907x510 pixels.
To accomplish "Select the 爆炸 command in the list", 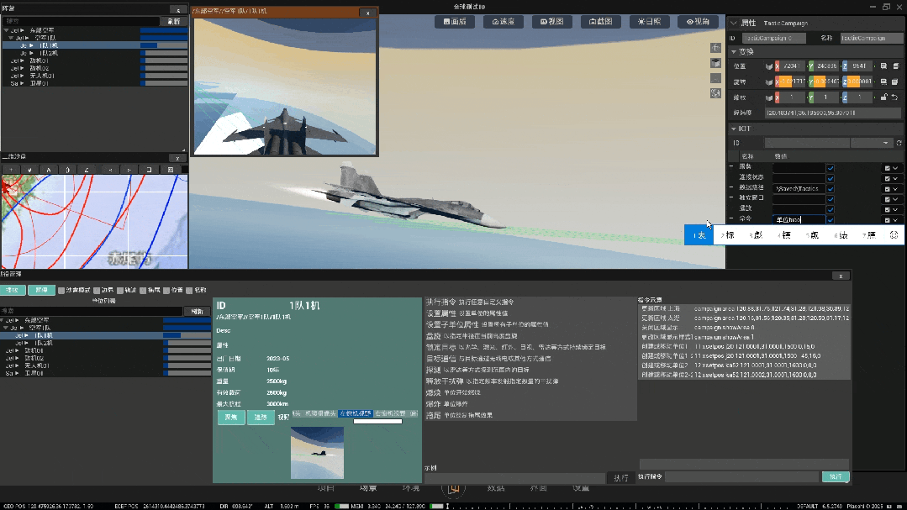I will 435,403.
